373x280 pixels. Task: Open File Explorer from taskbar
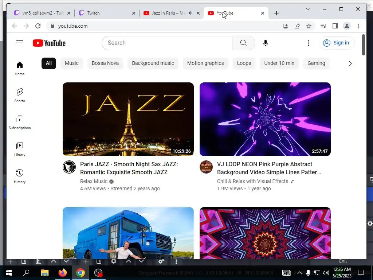[x=44, y=273]
